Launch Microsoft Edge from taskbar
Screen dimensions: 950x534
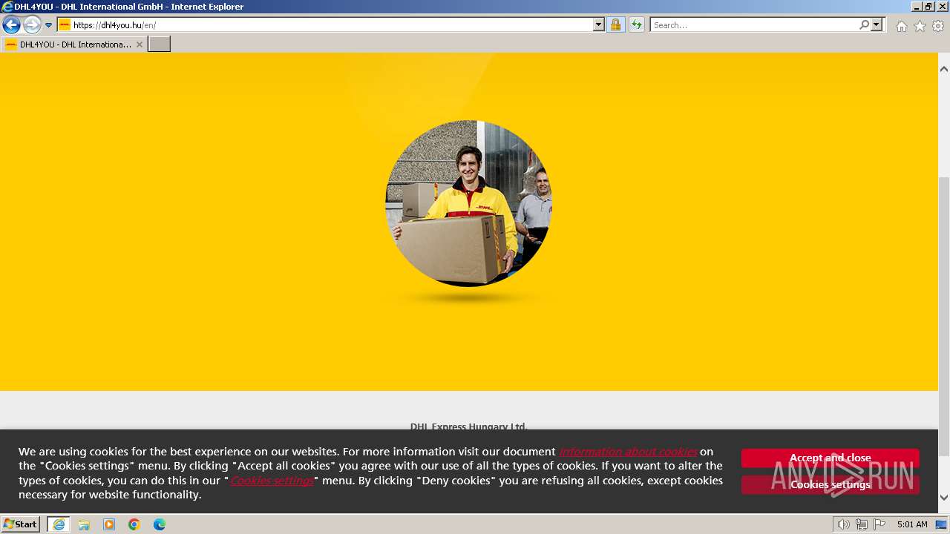point(160,524)
